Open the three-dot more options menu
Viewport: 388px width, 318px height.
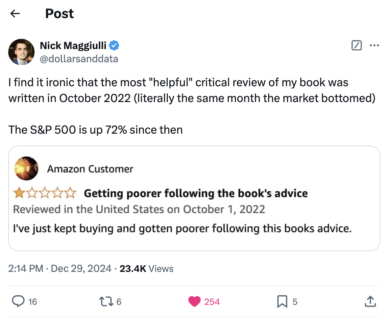coord(374,45)
